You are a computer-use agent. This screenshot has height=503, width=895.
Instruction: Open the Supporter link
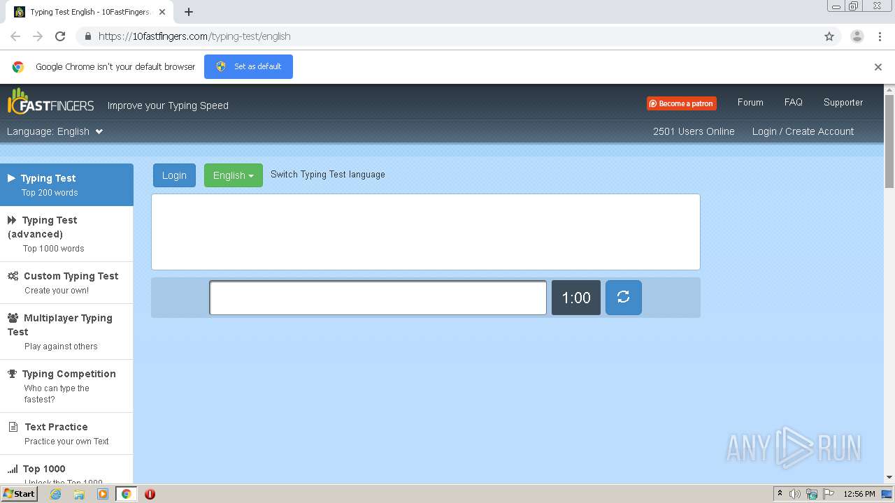click(843, 102)
